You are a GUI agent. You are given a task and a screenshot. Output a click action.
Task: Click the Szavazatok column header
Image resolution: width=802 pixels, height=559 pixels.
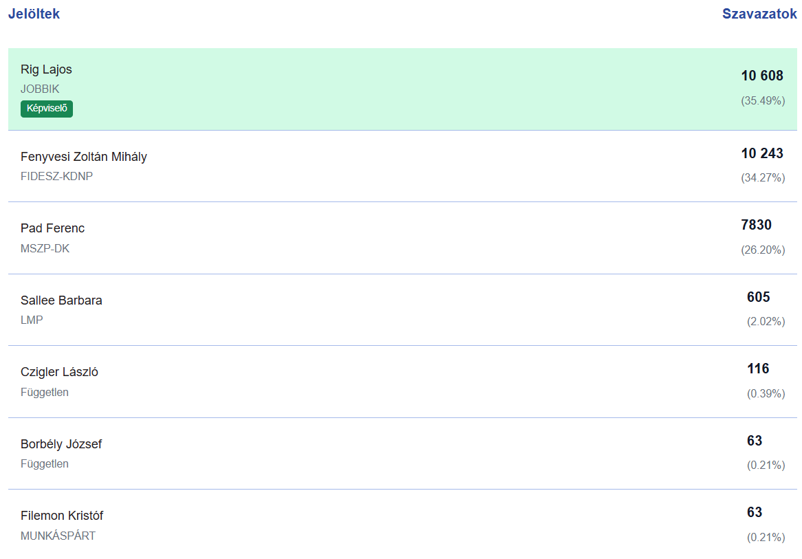coord(759,14)
